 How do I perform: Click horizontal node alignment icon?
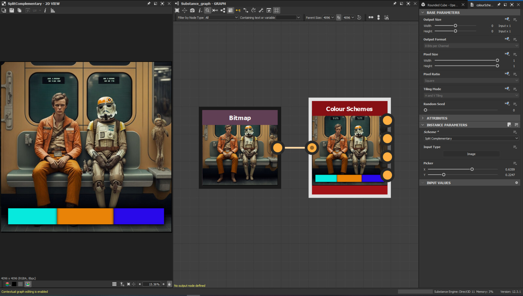pyautogui.click(x=371, y=18)
